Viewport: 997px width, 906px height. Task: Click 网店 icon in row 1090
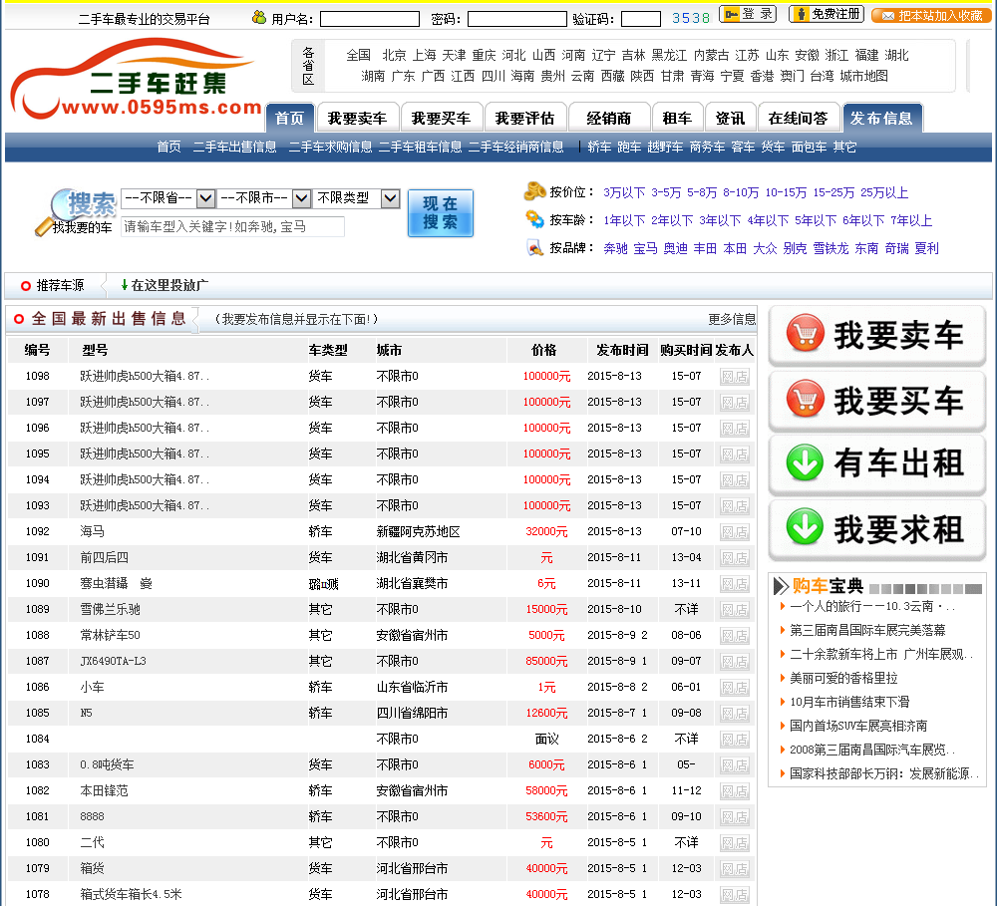(735, 584)
